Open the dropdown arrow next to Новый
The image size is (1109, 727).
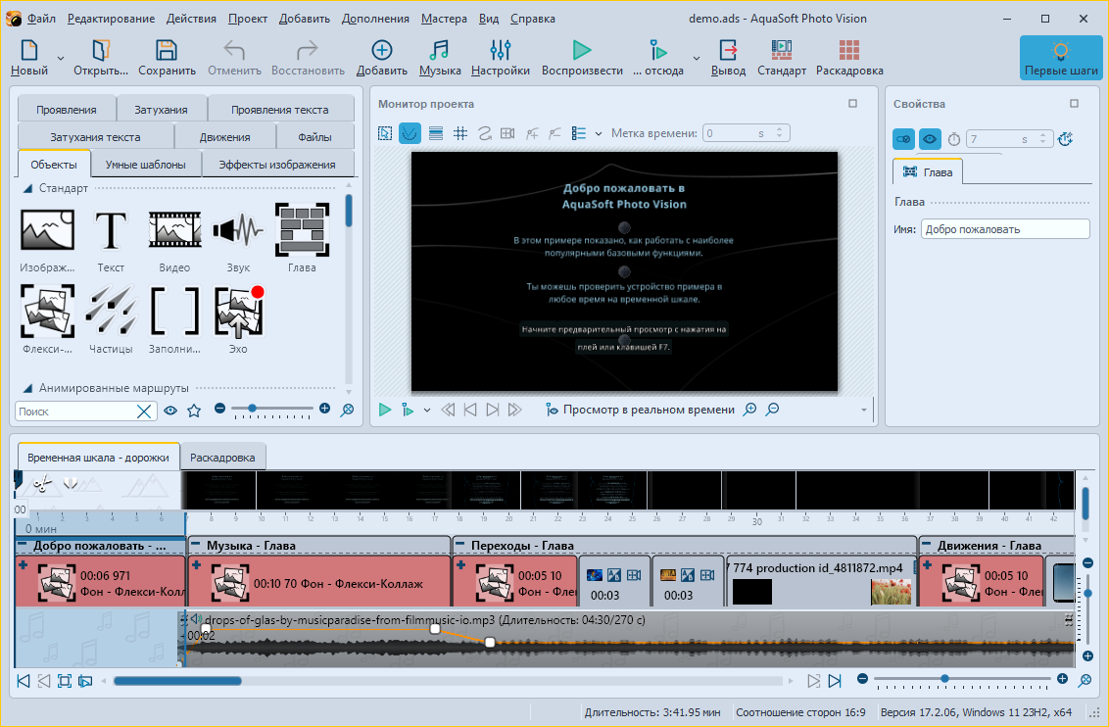[x=60, y=59]
